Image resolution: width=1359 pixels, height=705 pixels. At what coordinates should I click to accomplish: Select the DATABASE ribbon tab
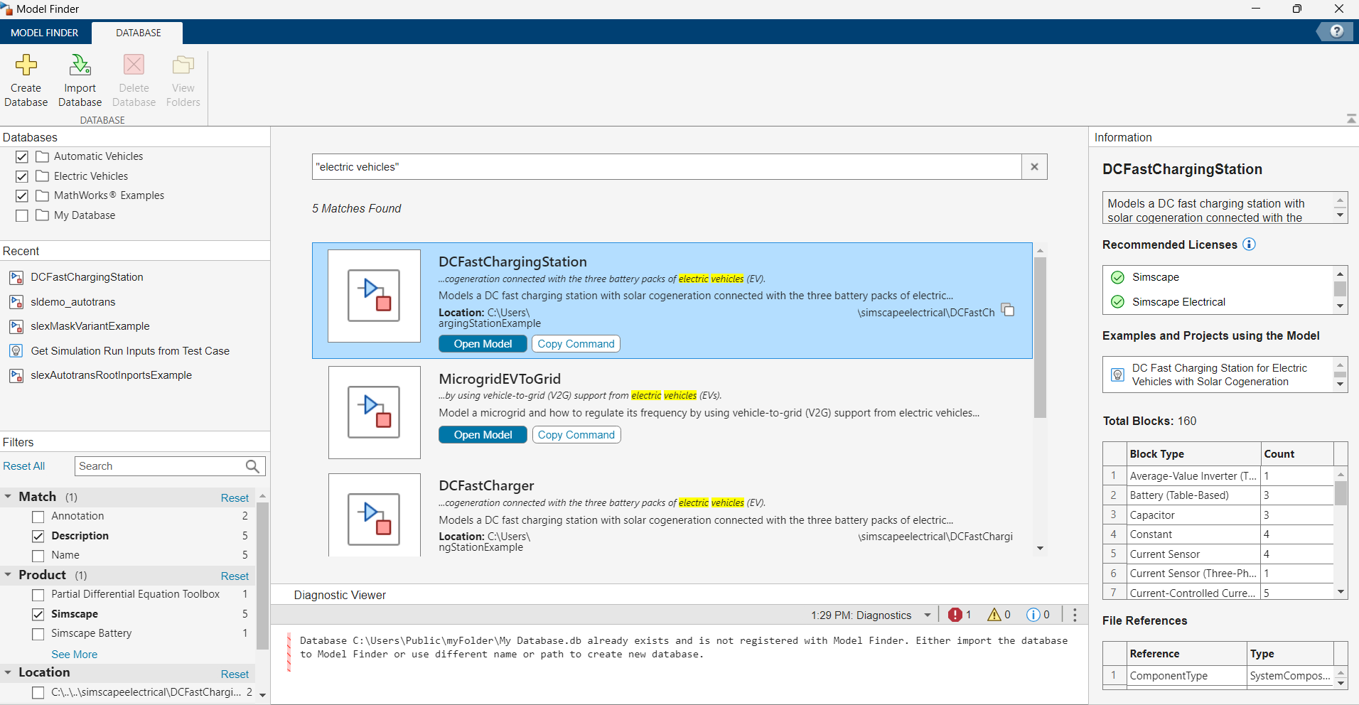pos(136,33)
